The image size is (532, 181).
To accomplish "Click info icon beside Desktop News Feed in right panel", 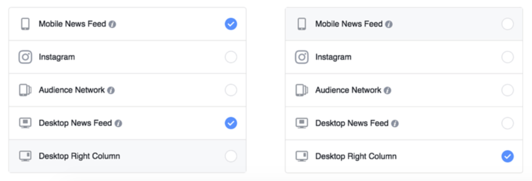I will (x=395, y=124).
